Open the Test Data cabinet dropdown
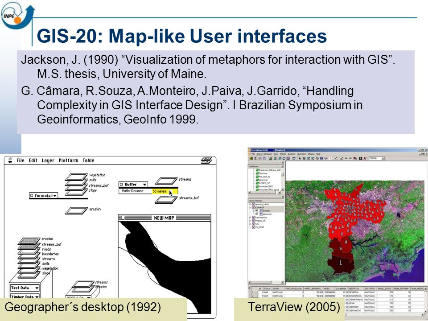Image resolution: width=428 pixels, height=321 pixels. point(37,288)
